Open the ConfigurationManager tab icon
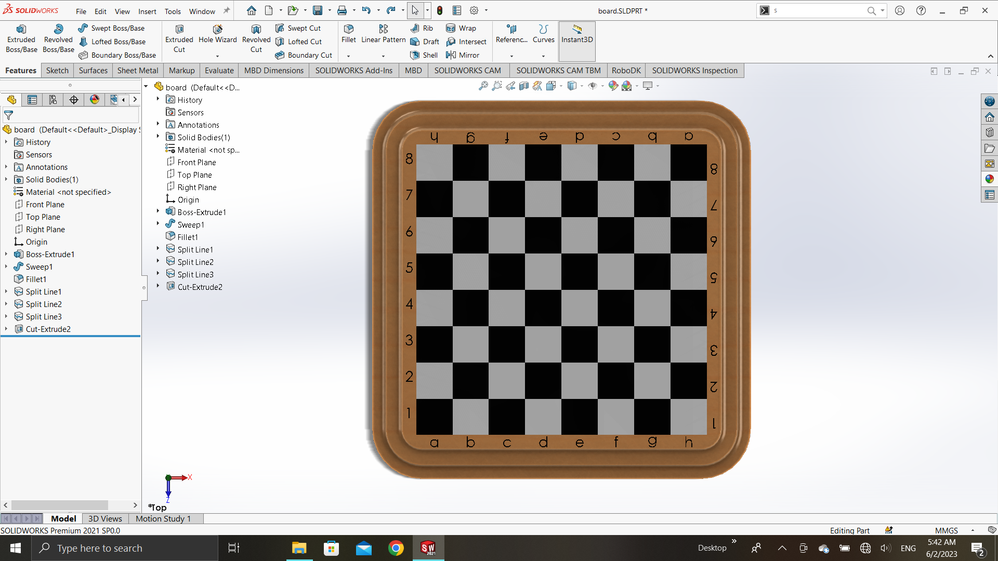Image resolution: width=998 pixels, height=561 pixels. click(53, 100)
